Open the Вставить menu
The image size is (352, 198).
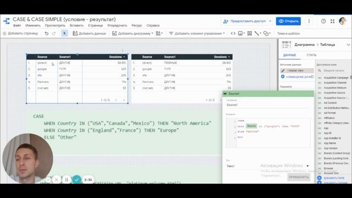click(76, 25)
